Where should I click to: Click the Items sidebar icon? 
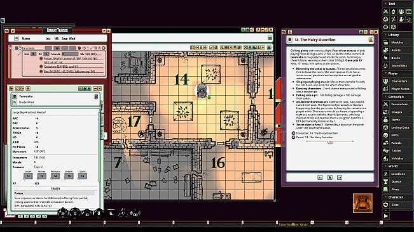point(386,120)
